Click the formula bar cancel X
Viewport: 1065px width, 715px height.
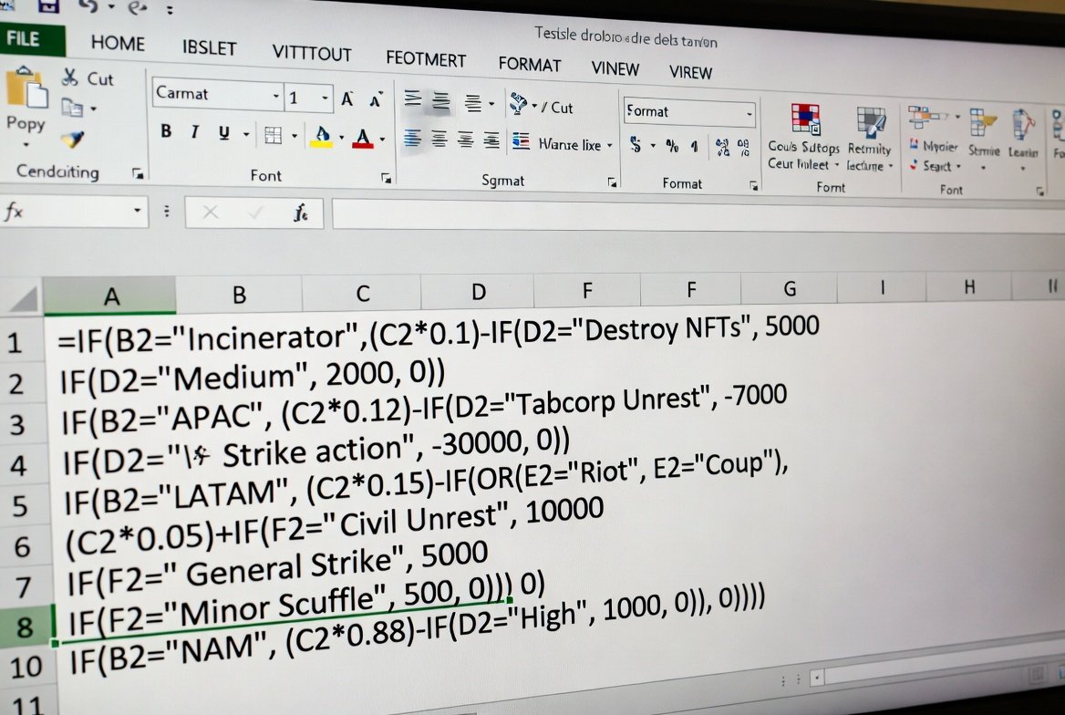[210, 212]
